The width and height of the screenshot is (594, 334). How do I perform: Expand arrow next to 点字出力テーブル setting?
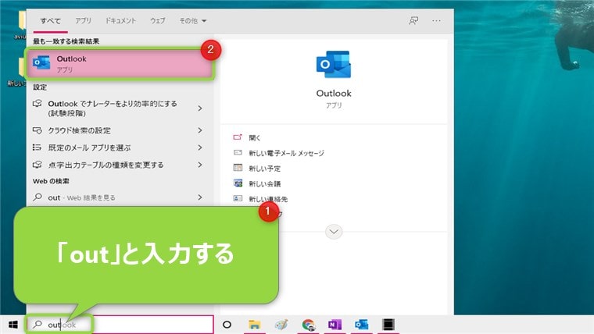coord(200,165)
